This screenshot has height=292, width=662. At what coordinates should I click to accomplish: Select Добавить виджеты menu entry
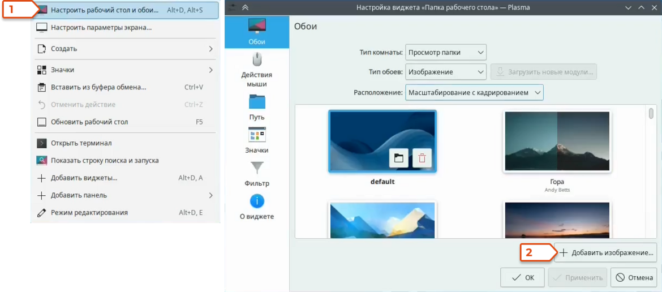126,178
